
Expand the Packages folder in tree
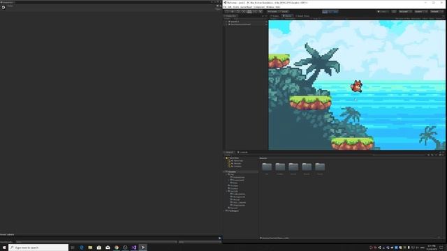click(224, 211)
